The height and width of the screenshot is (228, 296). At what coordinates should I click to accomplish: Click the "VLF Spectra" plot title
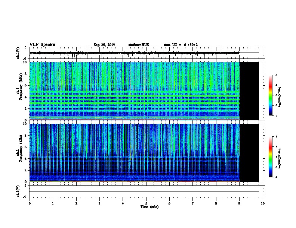(42, 45)
